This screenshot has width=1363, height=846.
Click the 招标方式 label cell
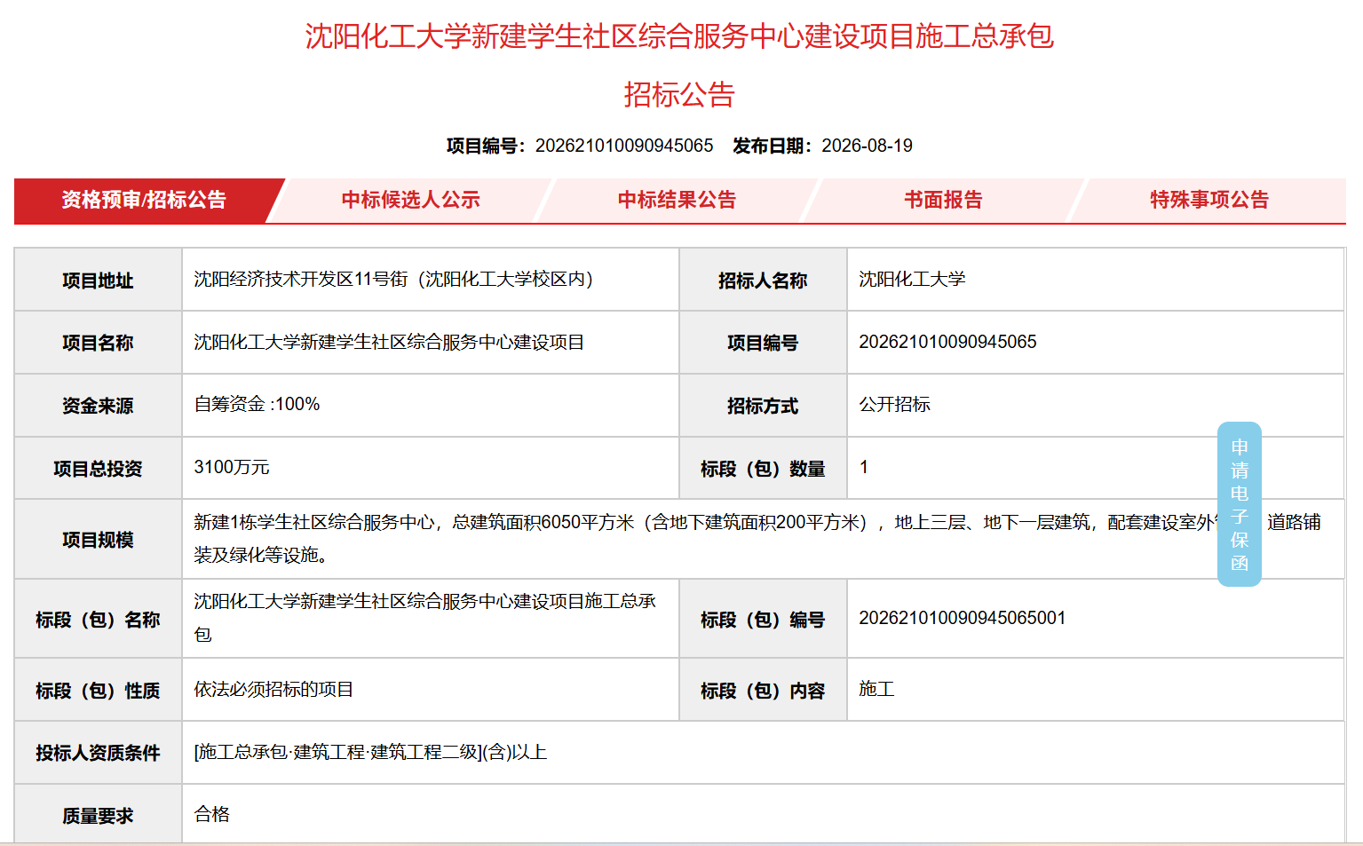763,406
